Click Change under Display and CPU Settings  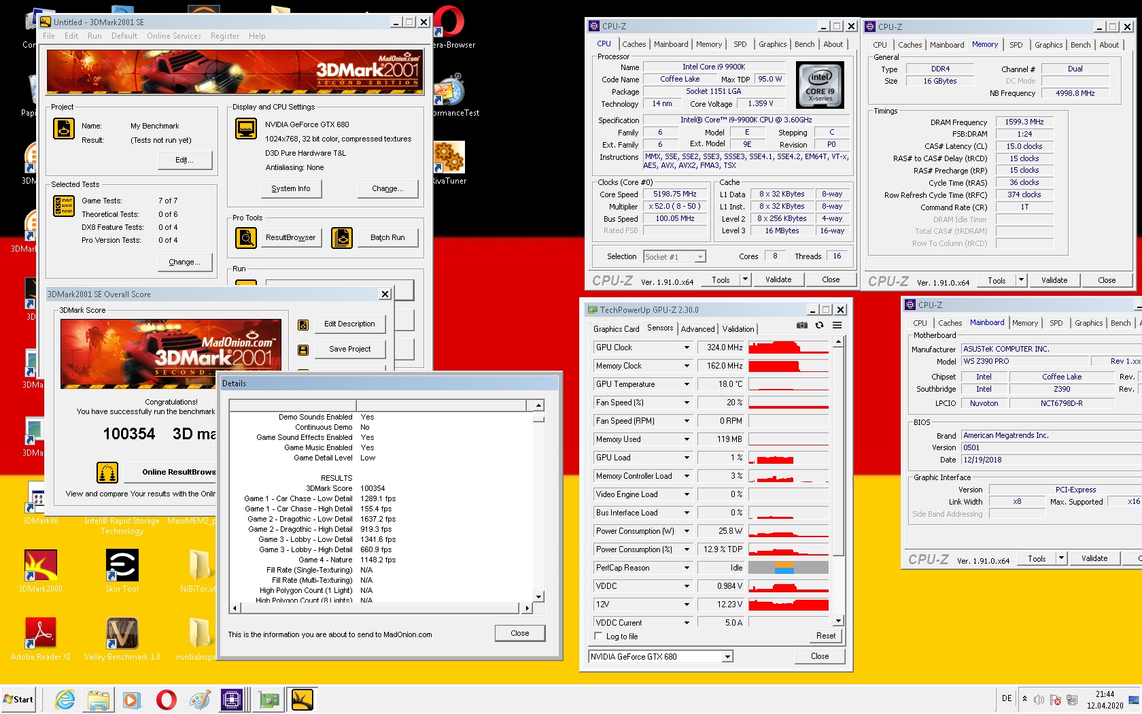[387, 189]
